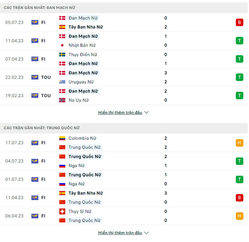
Task: Click the Switzerland flag beside Thụy Sĩ Nữ
Action: point(62,211)
